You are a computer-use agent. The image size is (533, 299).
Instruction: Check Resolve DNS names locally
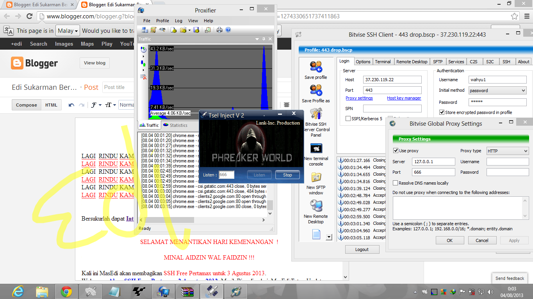click(x=396, y=183)
